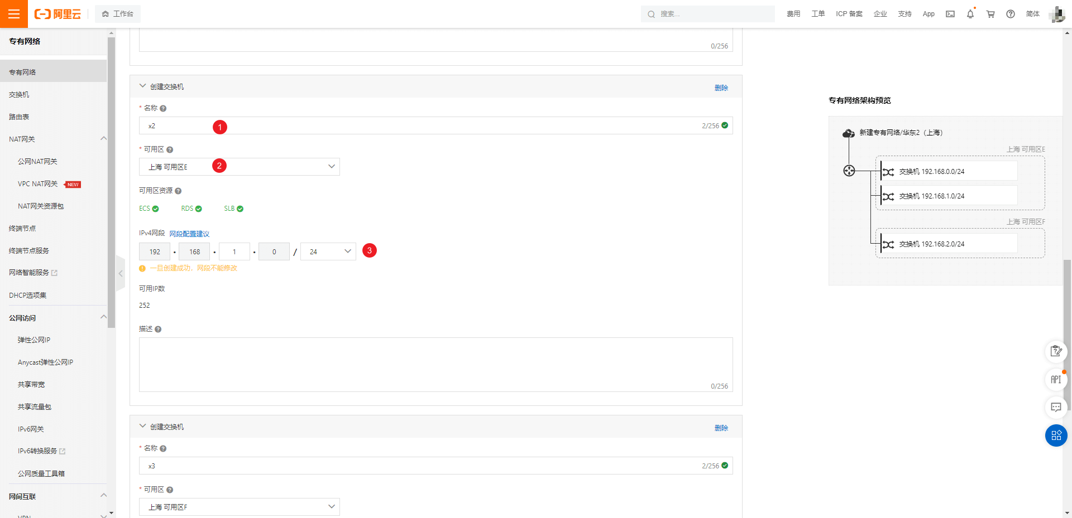Collapse the x3 创建交换机 section
The height and width of the screenshot is (518, 1072).
pyautogui.click(x=142, y=427)
